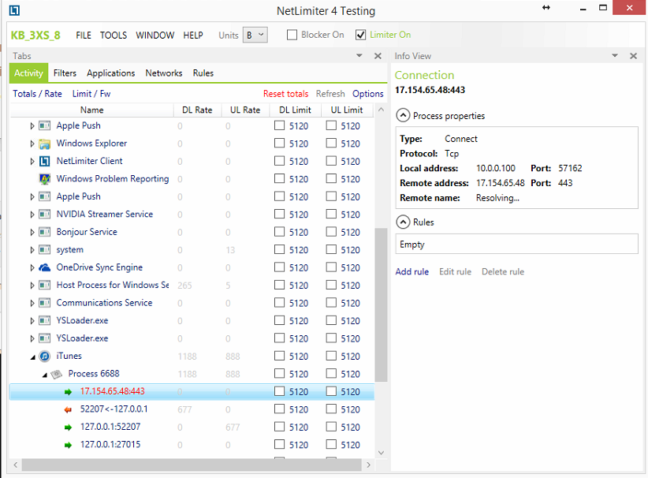648x478 pixels.
Task: Enable DL Limit for 17.154.65.48:443 connection
Action: tap(279, 391)
